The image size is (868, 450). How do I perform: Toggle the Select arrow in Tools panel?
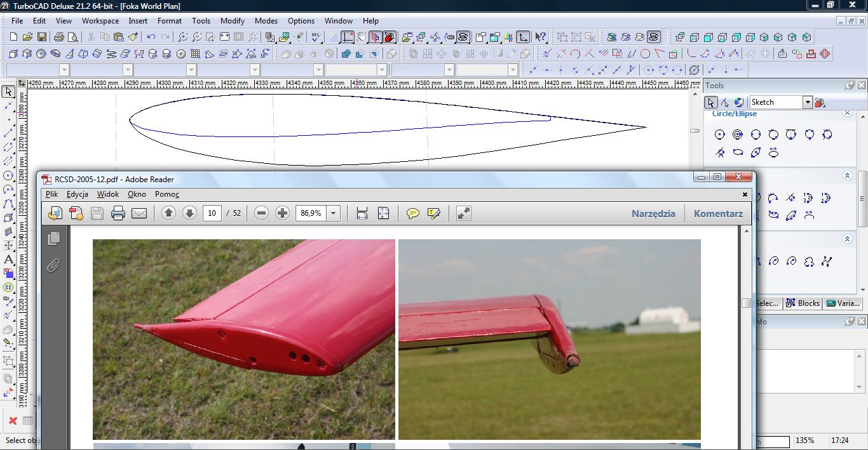click(x=711, y=102)
